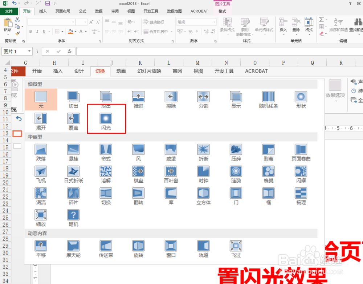Select the 飞过 (Fly Through) transition
Image resolution: width=363 pixels, height=284 pixels.
click(236, 249)
